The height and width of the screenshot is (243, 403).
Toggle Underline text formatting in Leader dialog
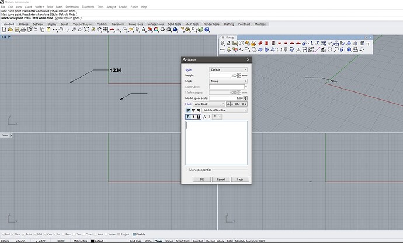click(x=199, y=117)
